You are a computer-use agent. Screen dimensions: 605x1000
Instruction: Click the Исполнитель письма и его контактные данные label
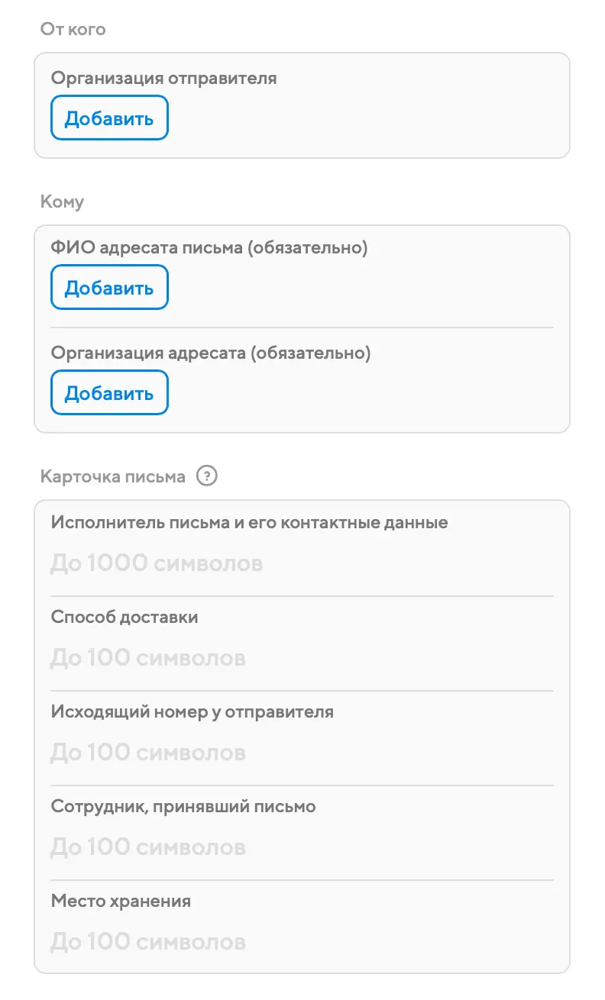tap(249, 523)
